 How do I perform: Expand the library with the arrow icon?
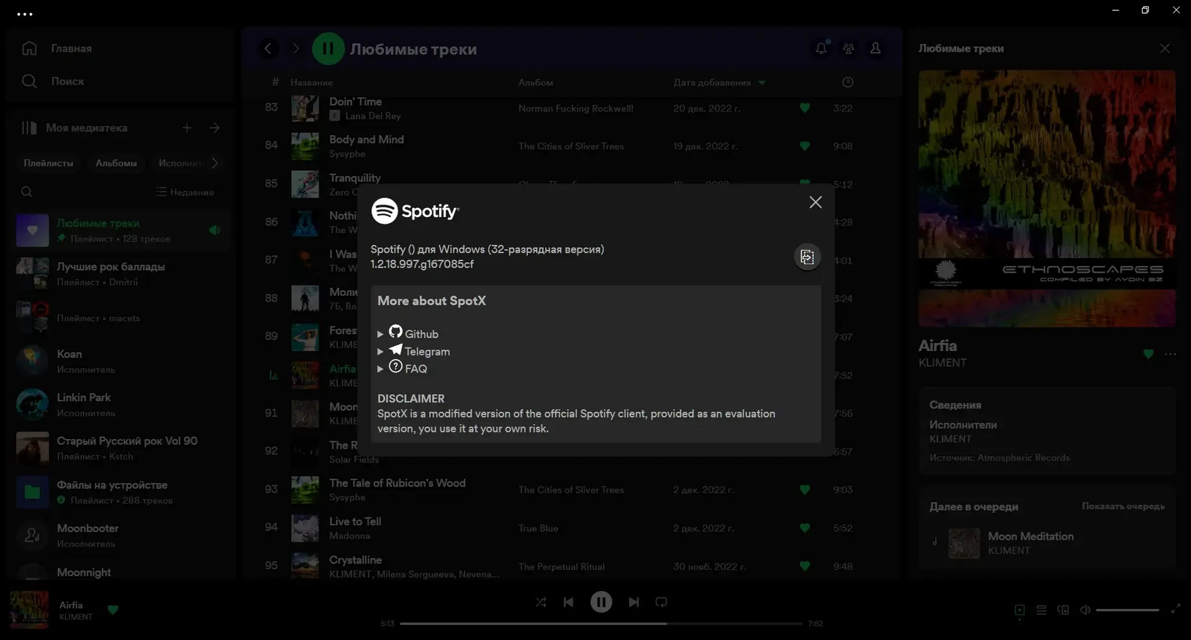click(x=214, y=127)
